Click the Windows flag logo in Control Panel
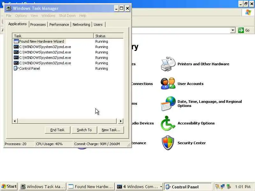 (248, 12)
